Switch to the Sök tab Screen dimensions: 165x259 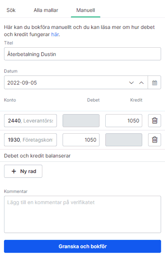click(11, 10)
